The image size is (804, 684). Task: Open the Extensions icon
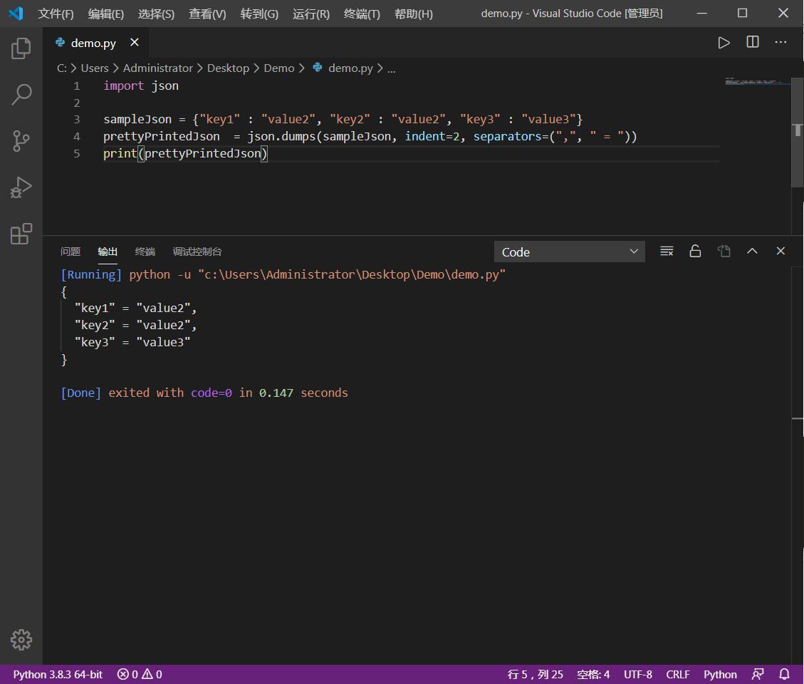[x=21, y=233]
